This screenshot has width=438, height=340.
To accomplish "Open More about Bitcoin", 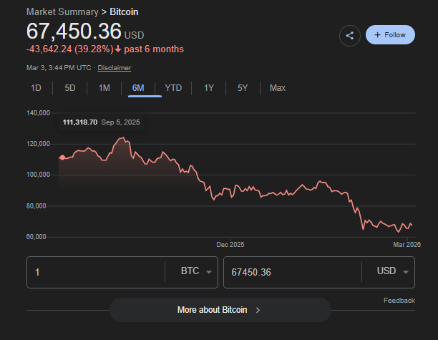I will tap(213, 310).
